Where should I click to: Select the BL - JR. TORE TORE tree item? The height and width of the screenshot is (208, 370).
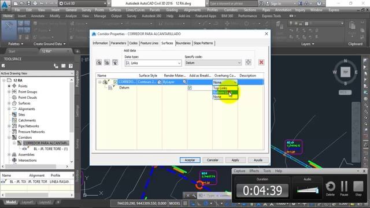[50, 149]
